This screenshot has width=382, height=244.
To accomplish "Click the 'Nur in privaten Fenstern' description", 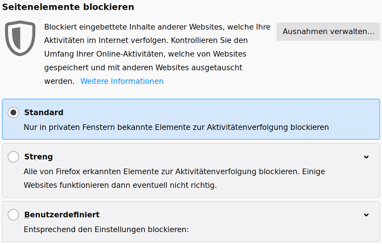I will pos(176,127).
